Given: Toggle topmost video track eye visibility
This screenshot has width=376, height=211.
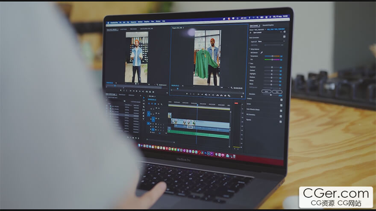Looking at the screenshot, I should (x=159, y=108).
